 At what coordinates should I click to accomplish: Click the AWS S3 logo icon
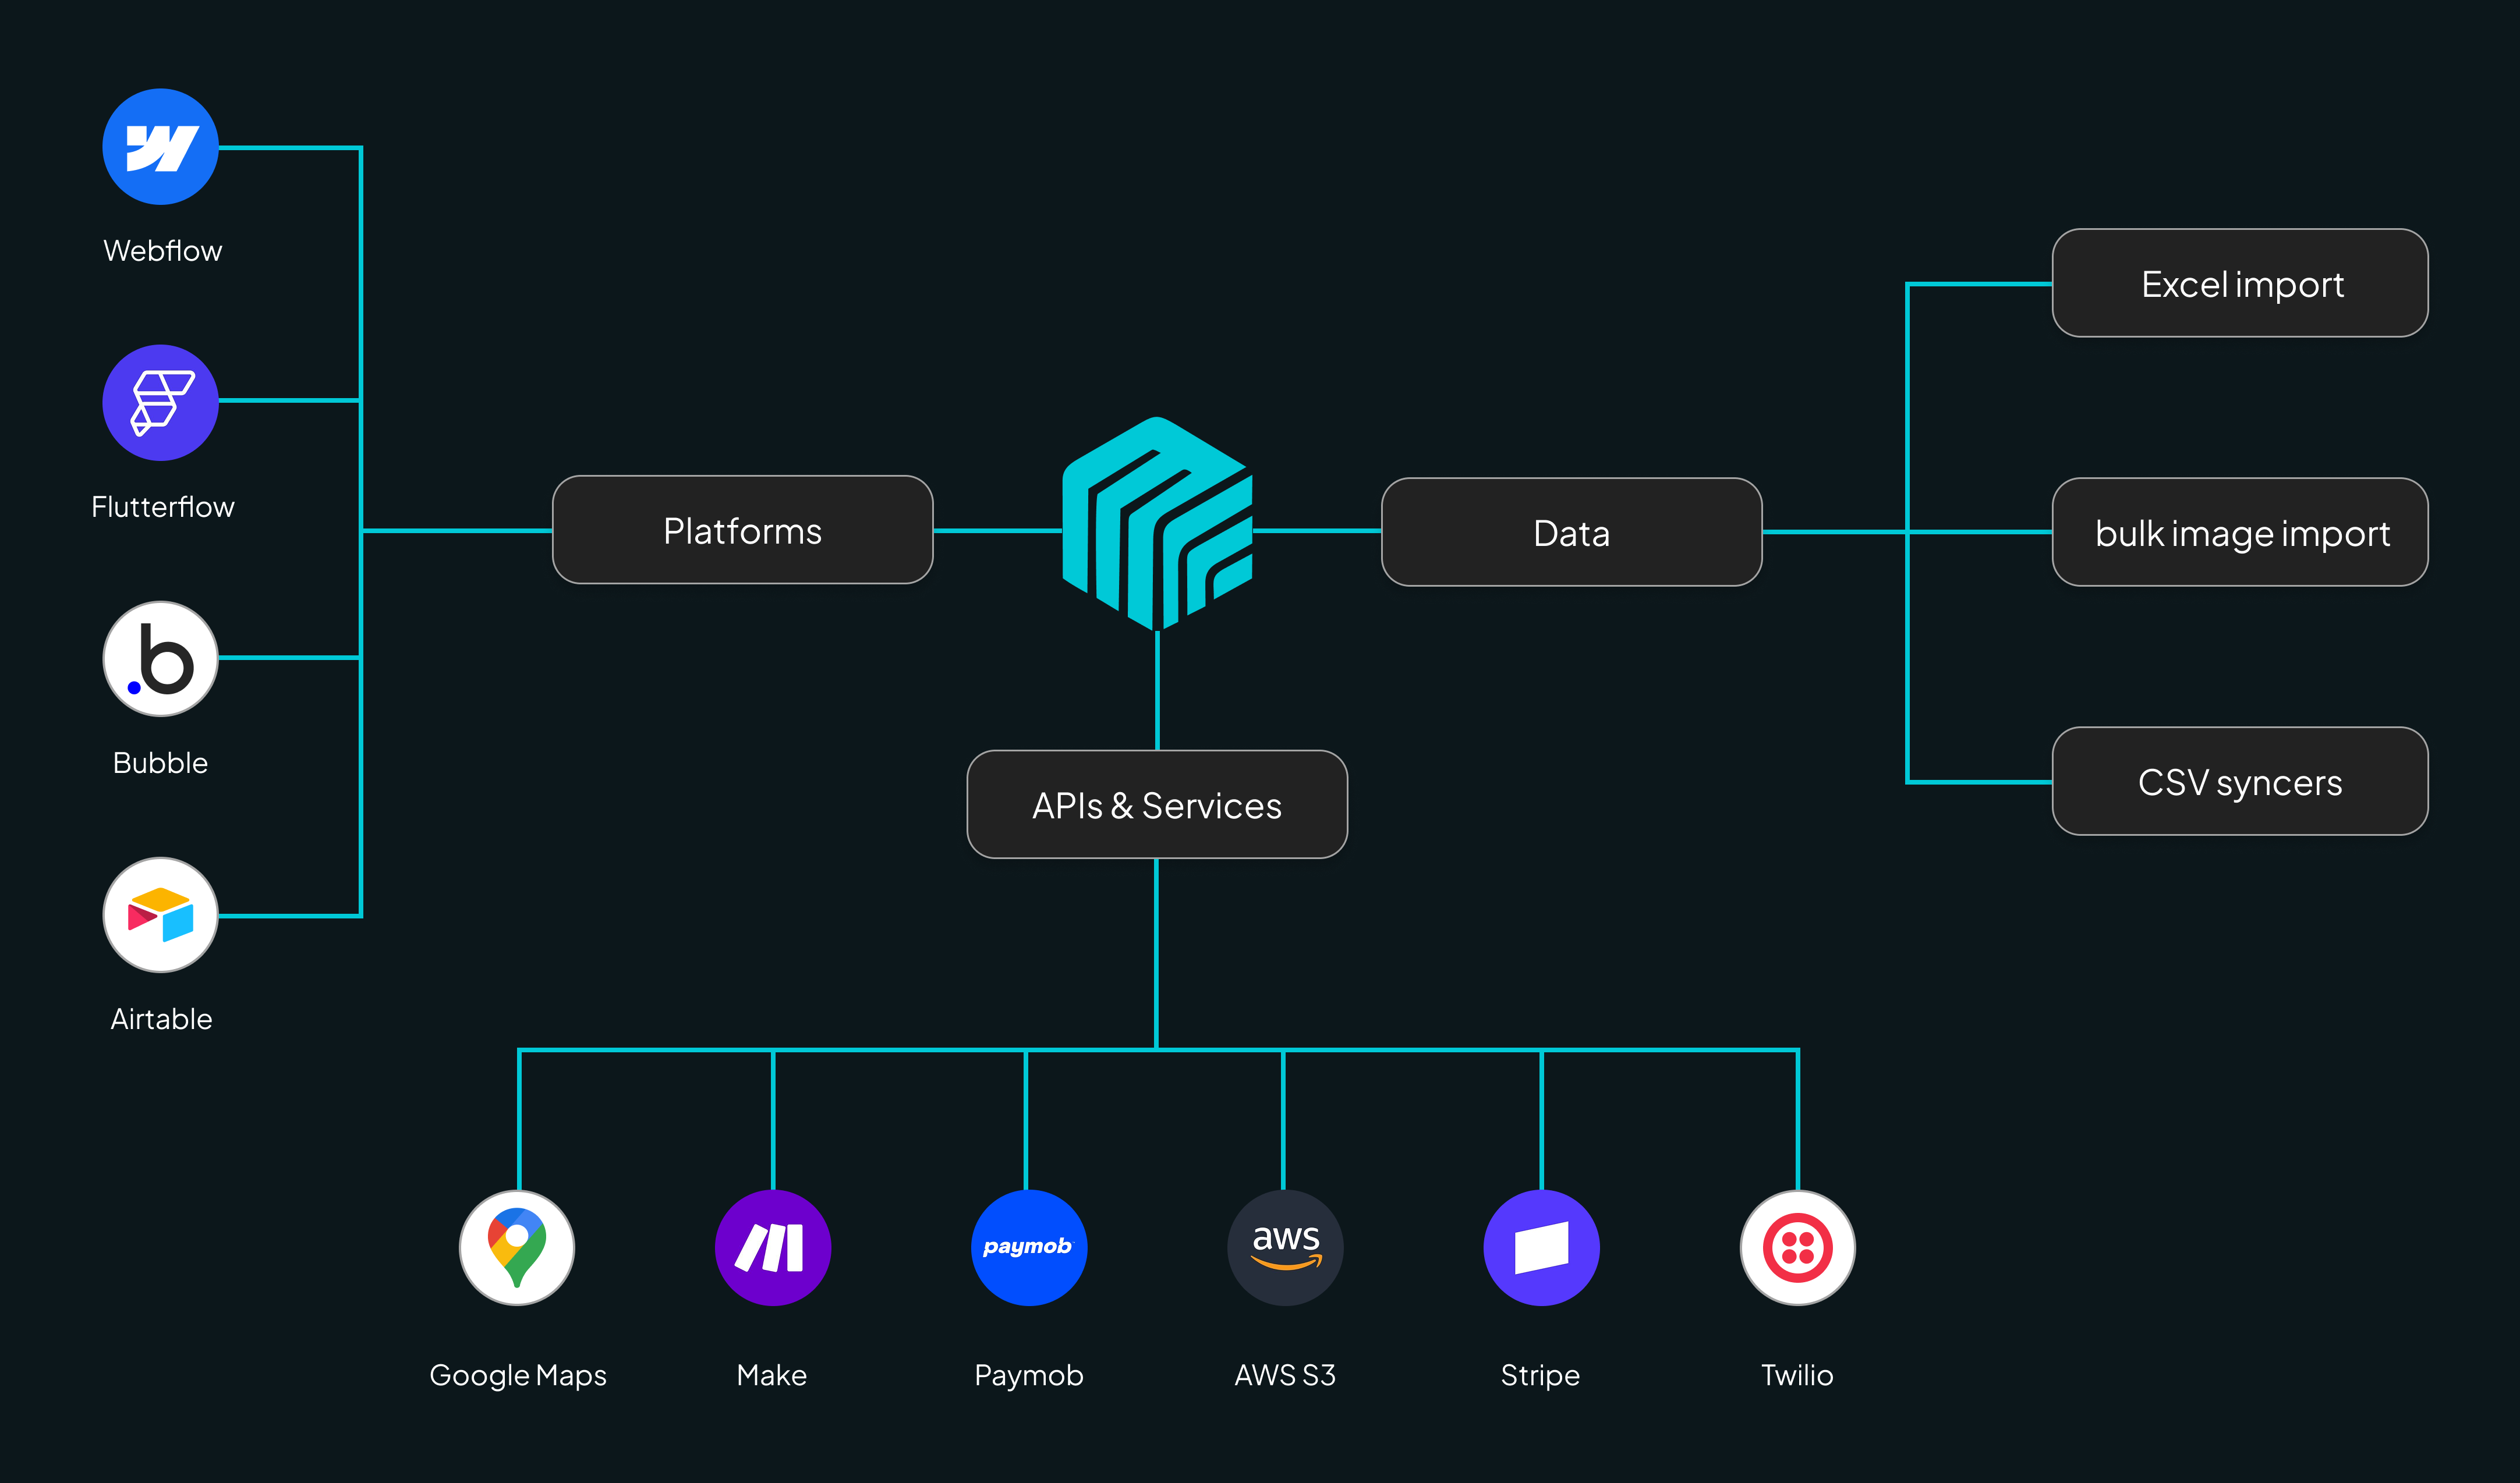point(1285,1247)
